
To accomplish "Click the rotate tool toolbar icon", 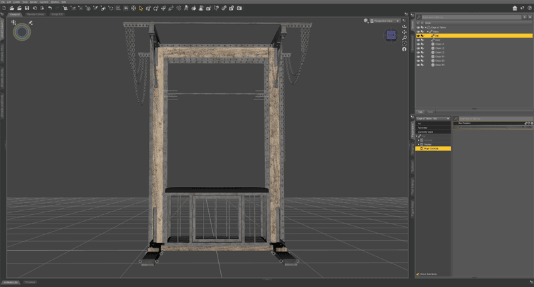I will click(156, 8).
